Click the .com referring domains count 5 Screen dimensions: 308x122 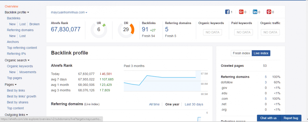pyautogui.click(x=265, y=99)
